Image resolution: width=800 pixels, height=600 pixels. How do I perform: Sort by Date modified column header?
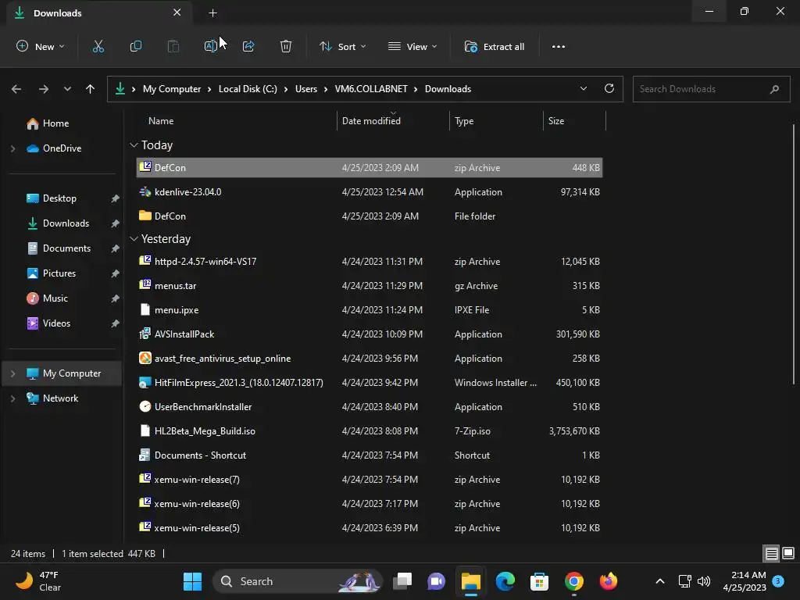(x=394, y=121)
